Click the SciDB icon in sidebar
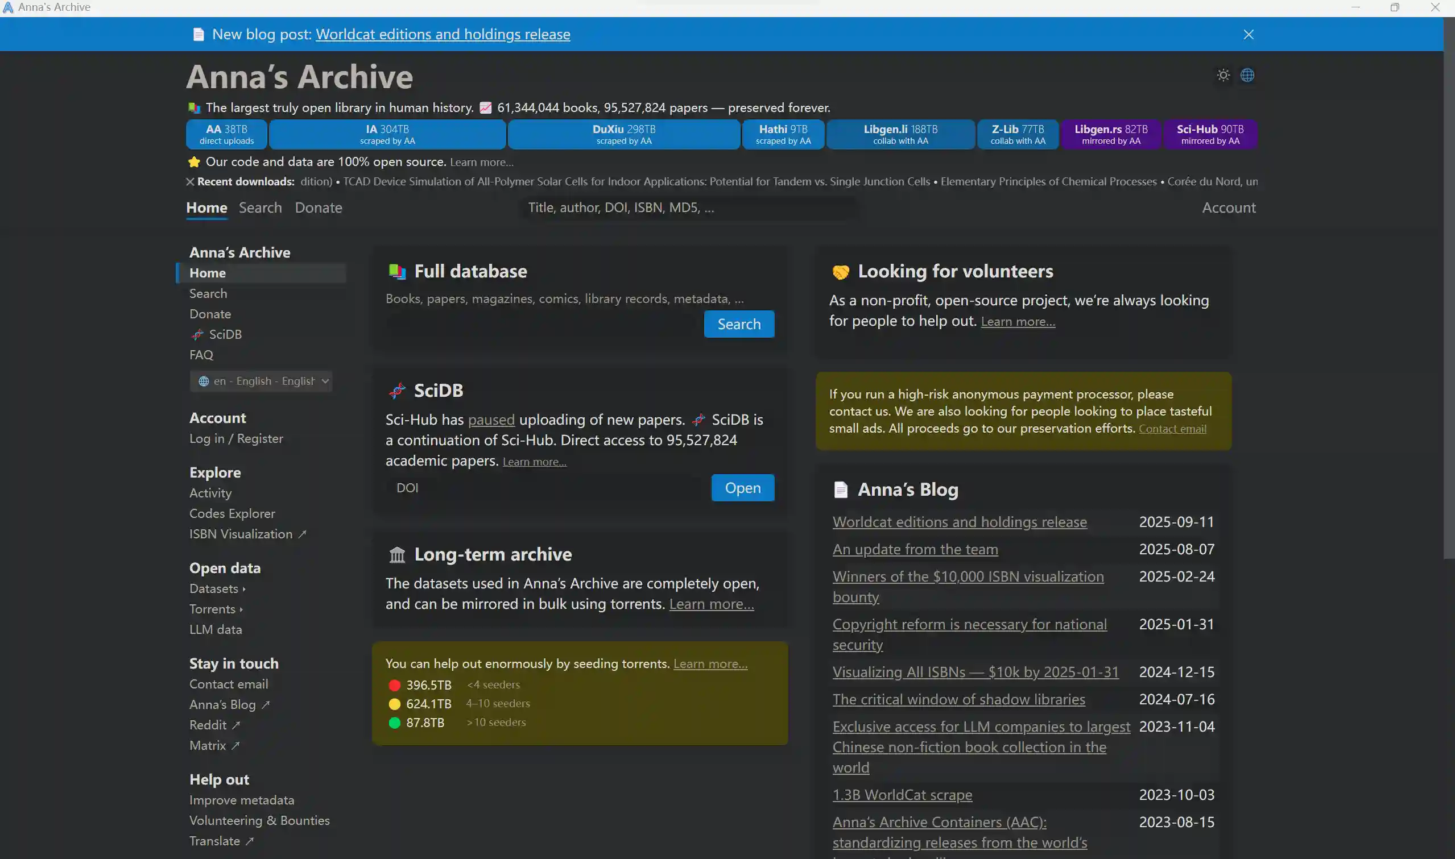This screenshot has width=1455, height=859. (x=197, y=335)
